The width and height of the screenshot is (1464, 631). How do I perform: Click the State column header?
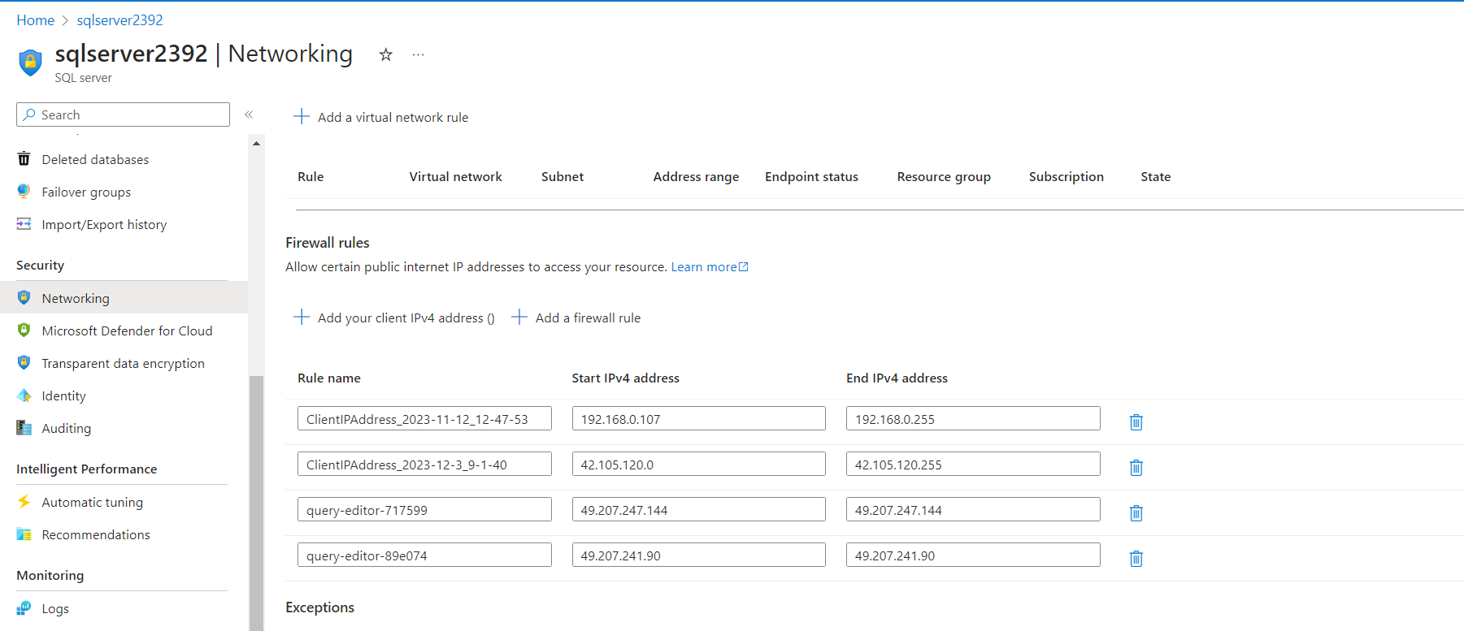[x=1155, y=176]
